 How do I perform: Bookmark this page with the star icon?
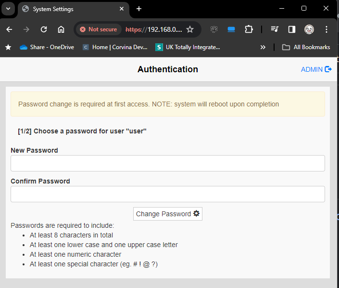click(x=190, y=29)
